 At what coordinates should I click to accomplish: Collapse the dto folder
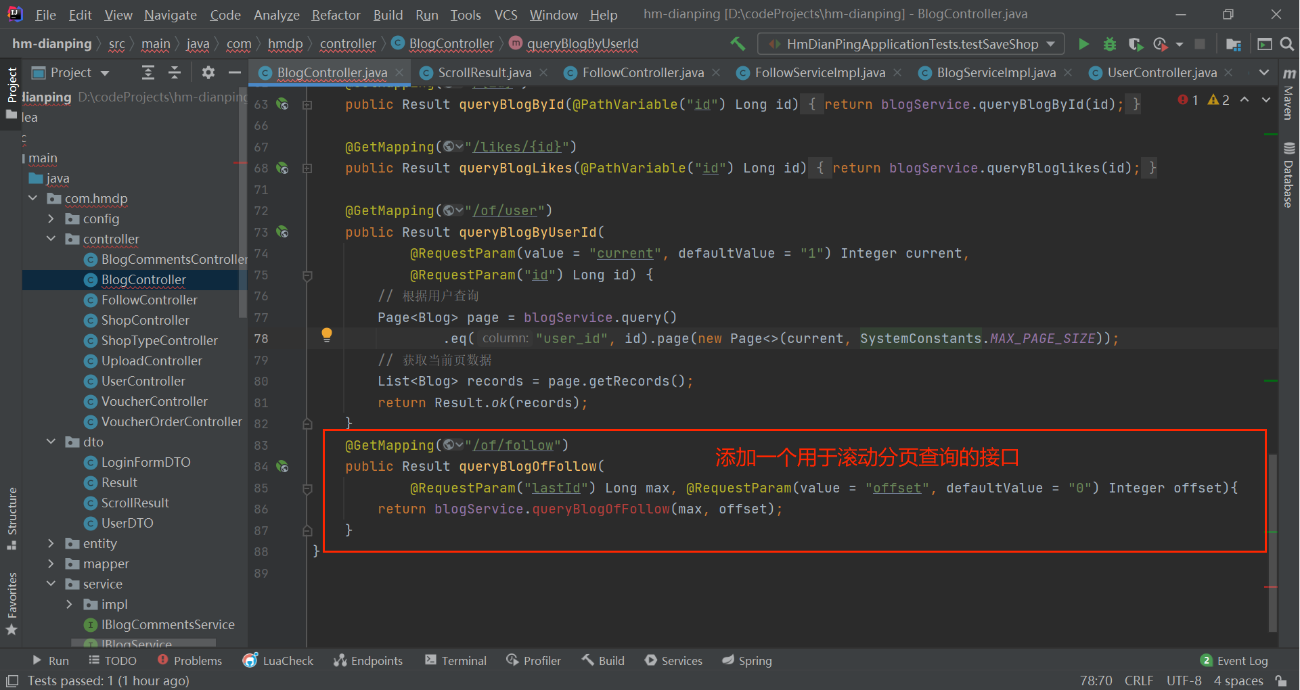[51, 442]
